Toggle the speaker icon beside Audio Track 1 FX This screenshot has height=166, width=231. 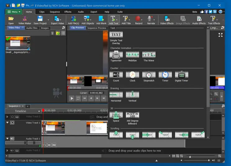49,145
